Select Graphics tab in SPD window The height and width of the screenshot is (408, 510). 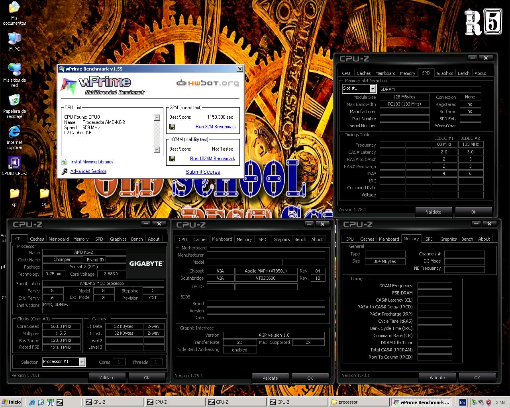pos(445,73)
